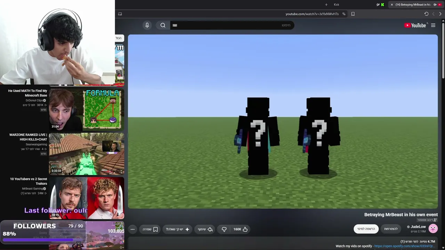445x250 pixels.
Task: Open the Ask sparkle button
Action: click(178, 229)
